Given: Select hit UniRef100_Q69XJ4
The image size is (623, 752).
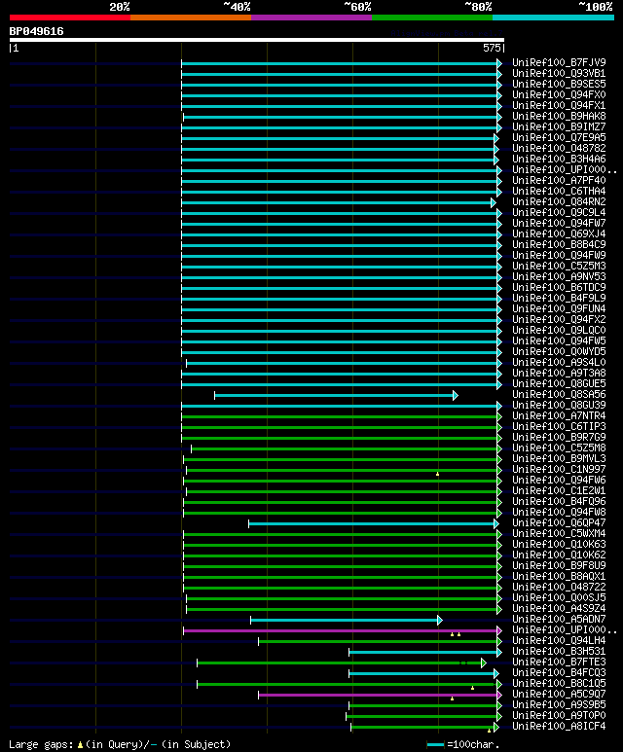Looking at the screenshot, I should 559,234.
